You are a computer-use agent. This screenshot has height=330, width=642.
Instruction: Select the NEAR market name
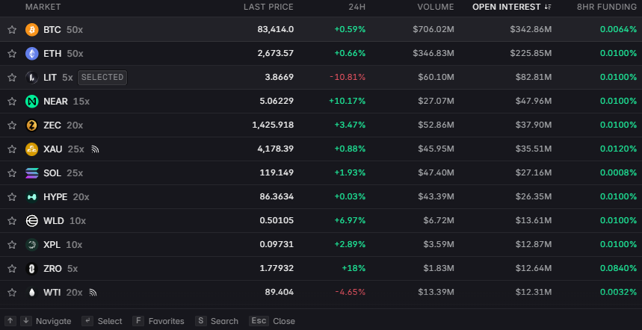pyautogui.click(x=56, y=102)
